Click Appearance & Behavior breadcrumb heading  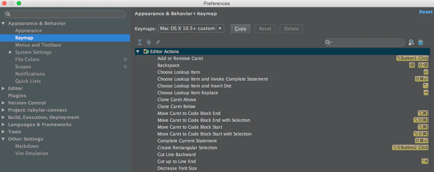[x=163, y=13]
